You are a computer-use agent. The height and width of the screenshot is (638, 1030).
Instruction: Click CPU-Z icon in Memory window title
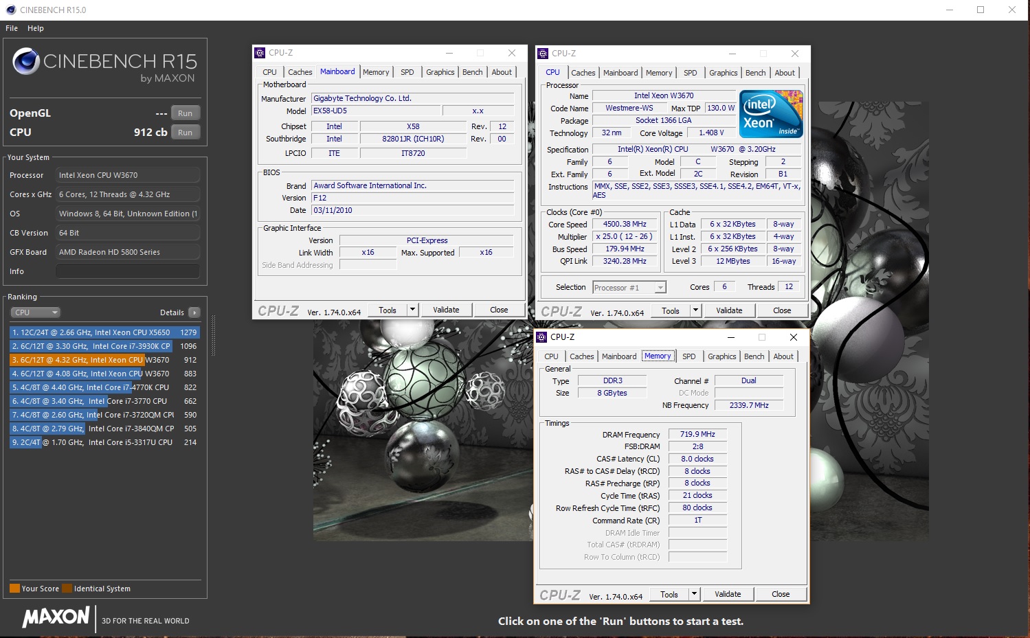[541, 337]
